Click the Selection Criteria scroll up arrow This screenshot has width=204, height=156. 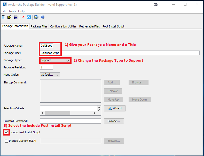click(x=99, y=107)
